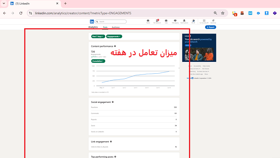Image resolution: width=280 pixels, height=158 pixels.
Task: Open the Past 7 days filter dropdown
Action: pyautogui.click(x=98, y=36)
